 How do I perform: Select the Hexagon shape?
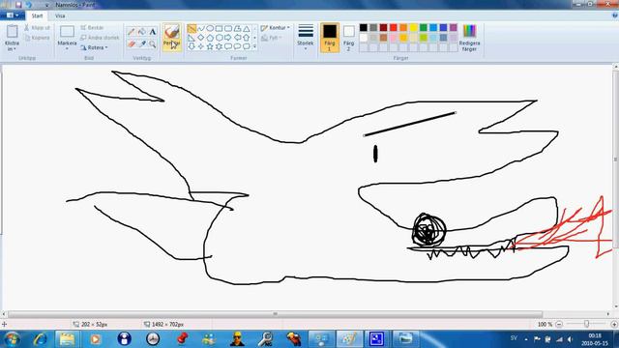(x=220, y=38)
